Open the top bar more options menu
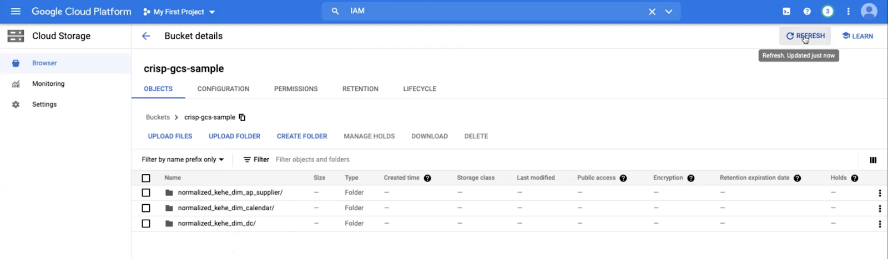This screenshot has width=888, height=259. point(848,12)
